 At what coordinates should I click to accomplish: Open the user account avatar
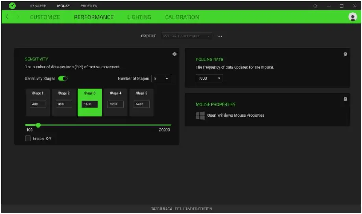click(353, 17)
